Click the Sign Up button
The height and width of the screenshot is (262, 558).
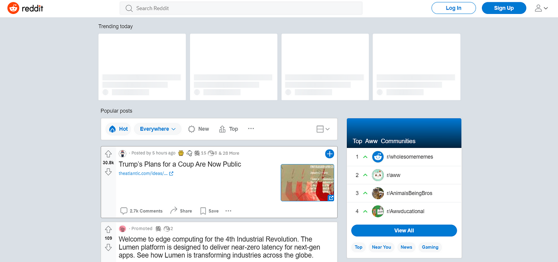coord(504,8)
